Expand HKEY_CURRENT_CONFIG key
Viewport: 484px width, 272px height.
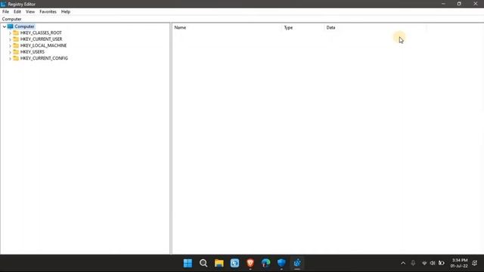(10, 59)
